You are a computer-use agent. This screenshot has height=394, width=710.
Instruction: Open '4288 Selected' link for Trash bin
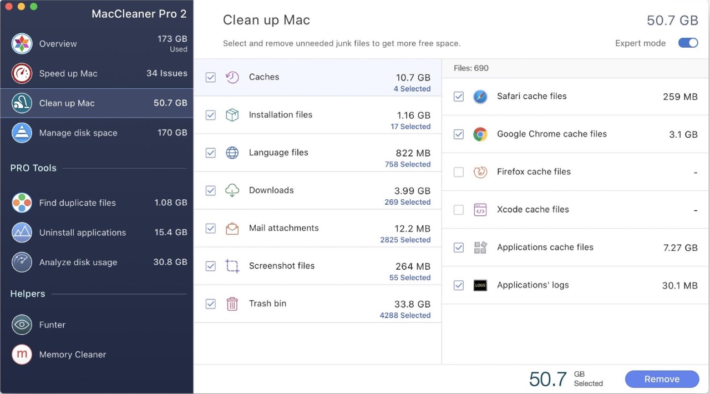point(405,315)
